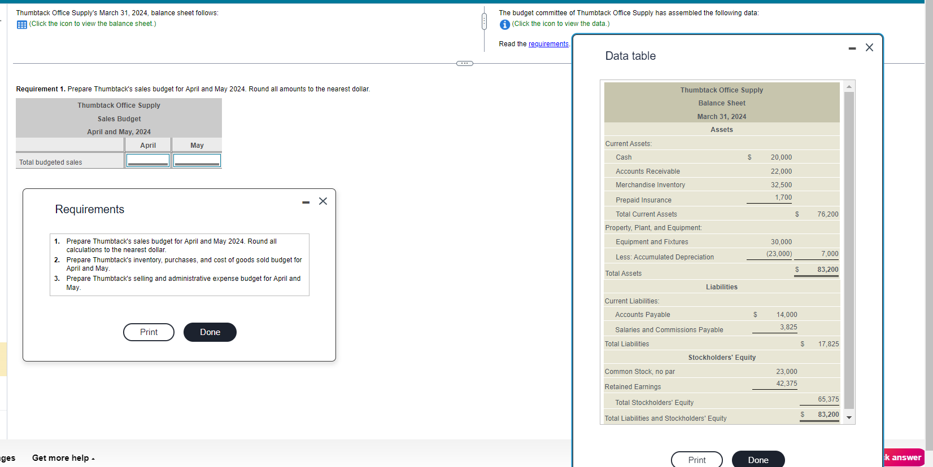Viewport: 933px width, 467px height.
Task: Click the April column header
Action: (148, 146)
